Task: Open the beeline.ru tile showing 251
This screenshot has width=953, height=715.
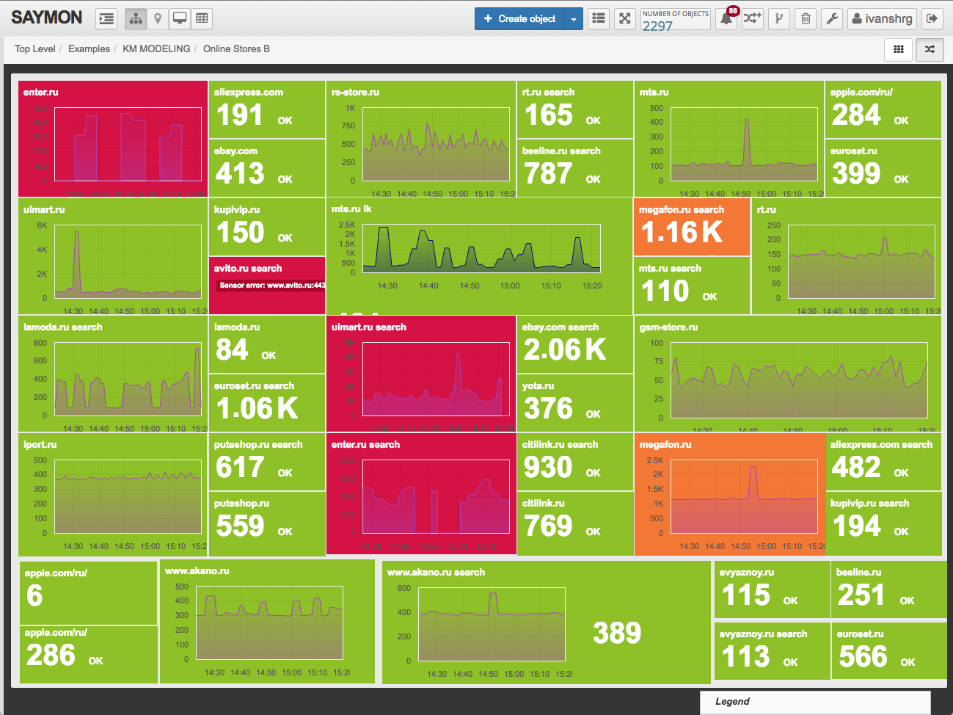Action: (889, 590)
